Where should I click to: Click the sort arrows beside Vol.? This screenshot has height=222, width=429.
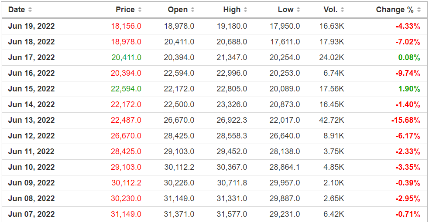[x=342, y=10]
